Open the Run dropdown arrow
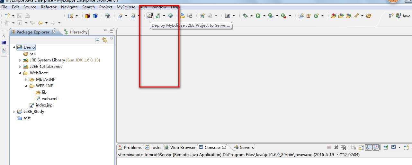412x165 pixels. (x=264, y=16)
